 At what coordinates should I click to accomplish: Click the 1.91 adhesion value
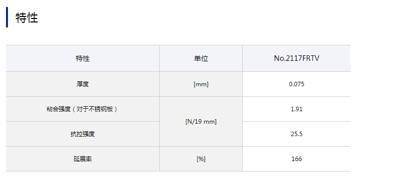pos(297,109)
